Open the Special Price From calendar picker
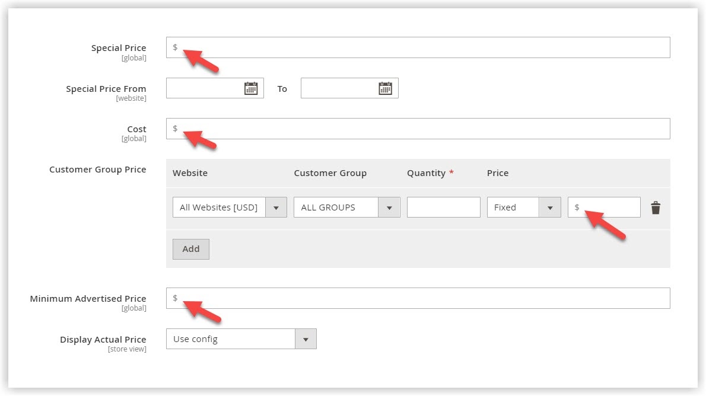Image resolution: width=706 pixels, height=396 pixels. pos(251,88)
